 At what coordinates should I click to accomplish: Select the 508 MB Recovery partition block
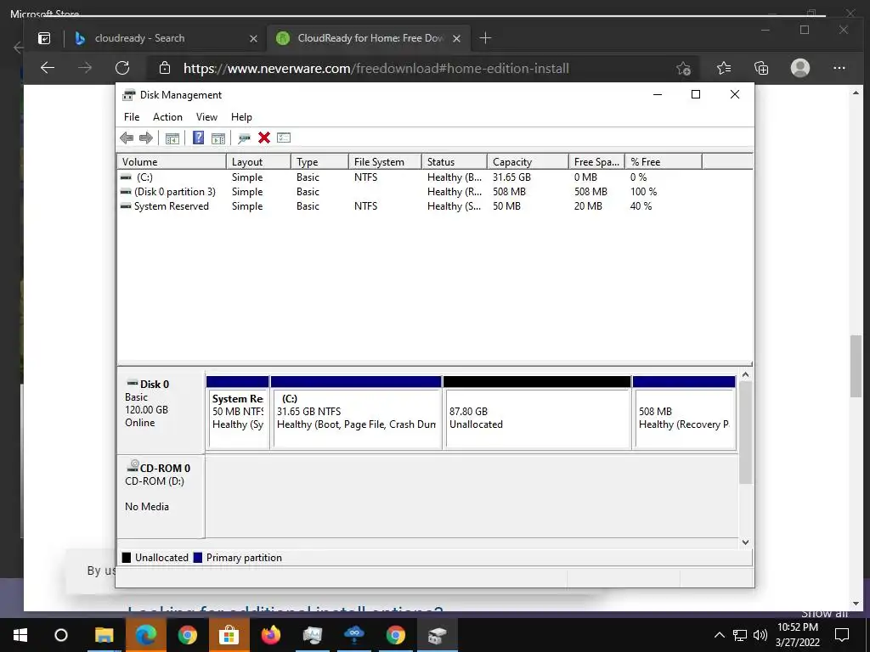pos(684,413)
